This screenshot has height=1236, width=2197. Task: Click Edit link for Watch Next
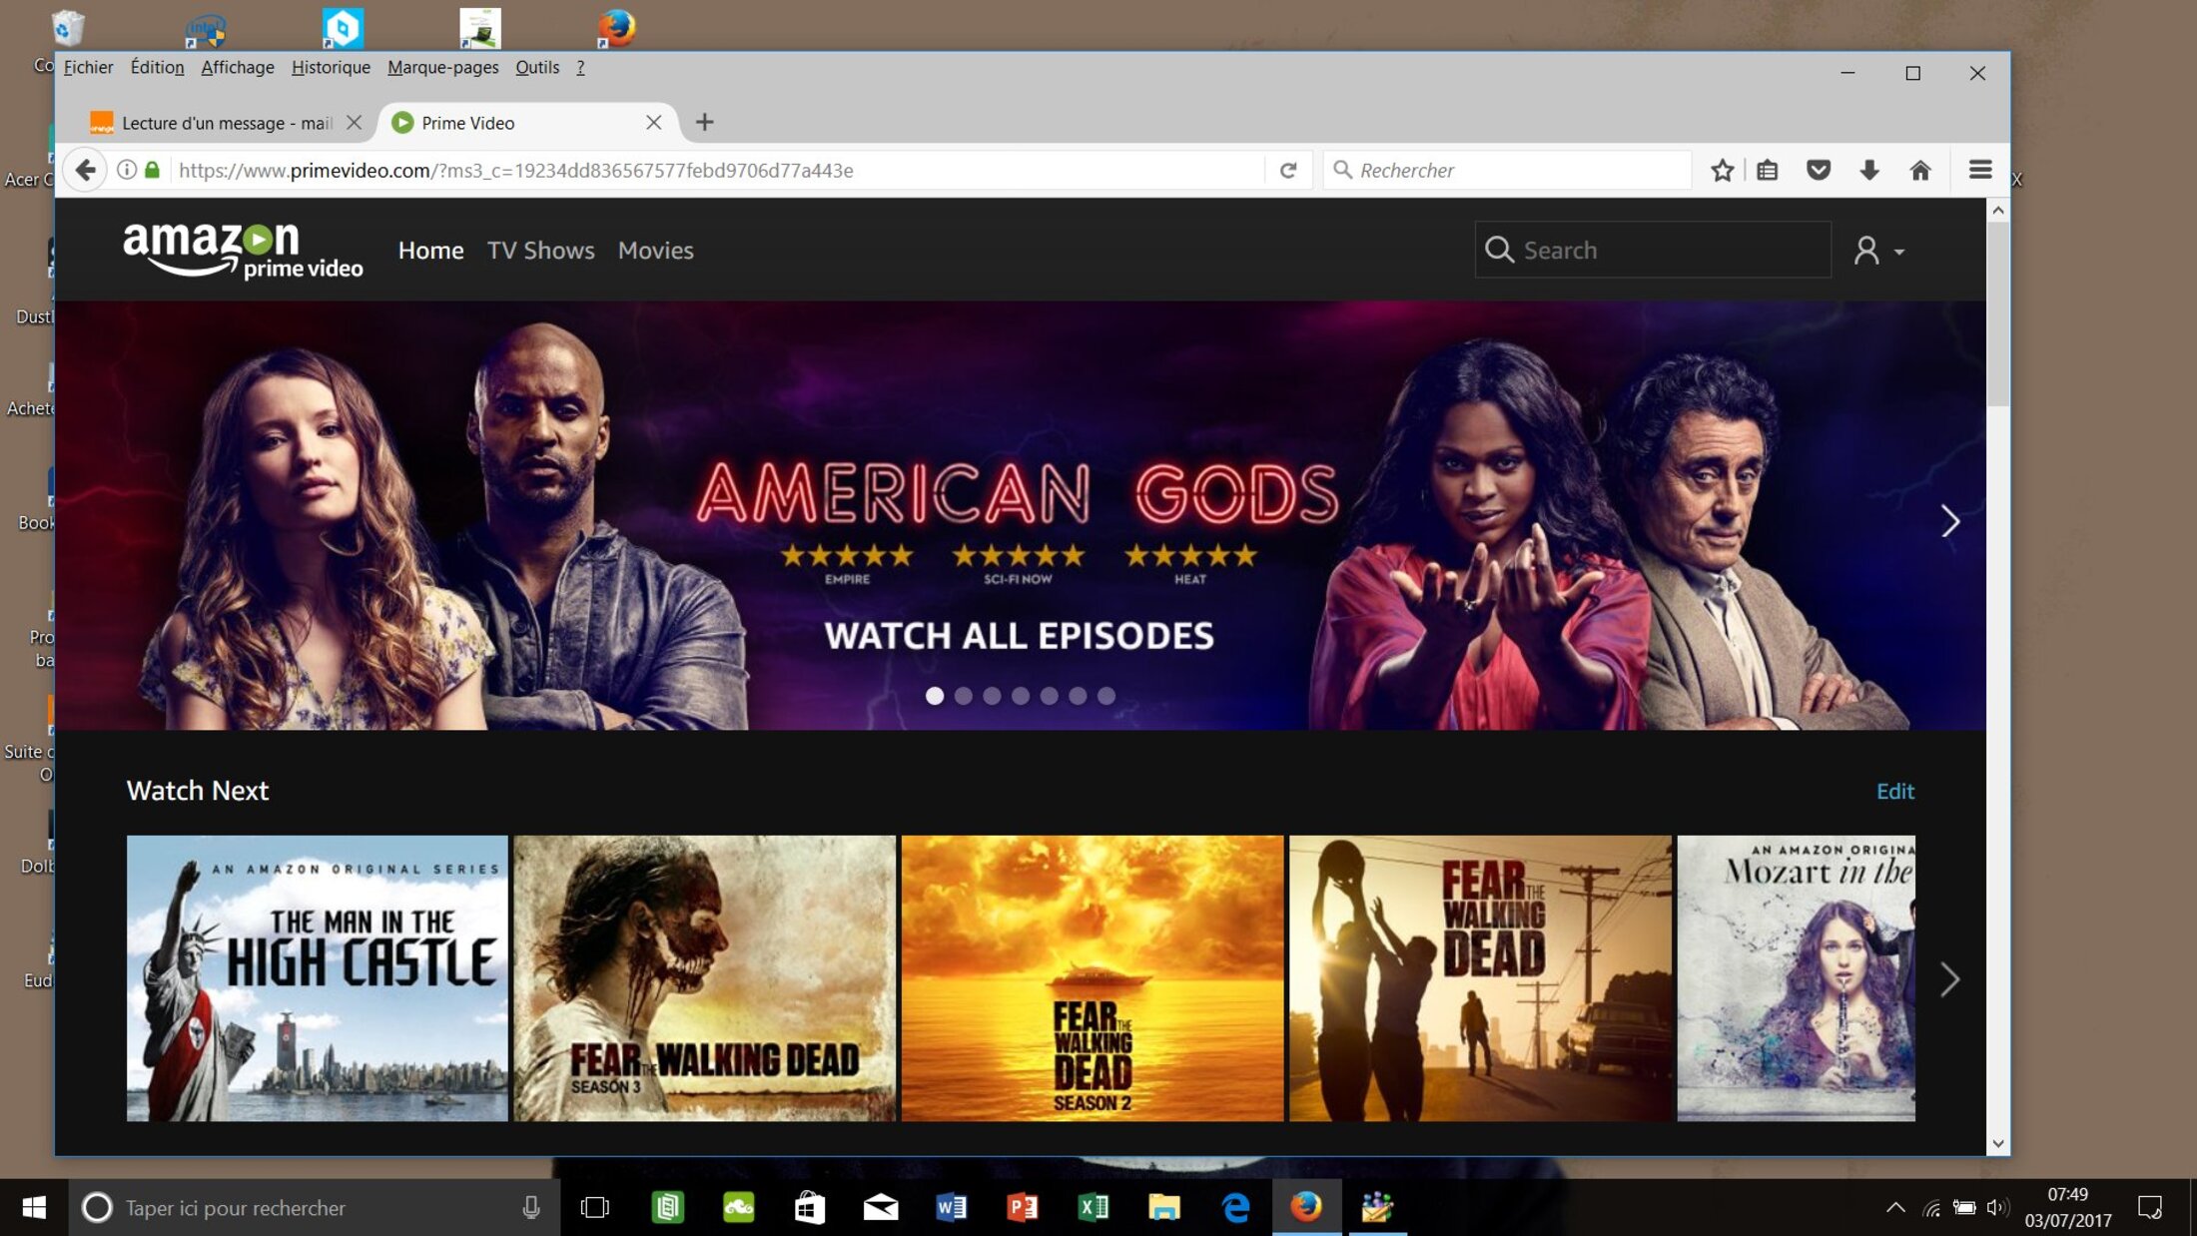1894,791
